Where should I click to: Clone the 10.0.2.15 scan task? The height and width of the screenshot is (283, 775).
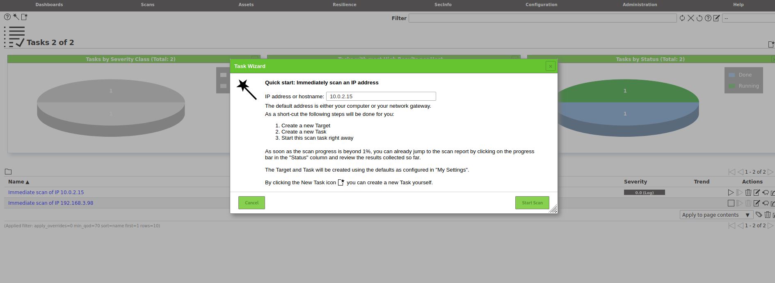tap(766, 192)
